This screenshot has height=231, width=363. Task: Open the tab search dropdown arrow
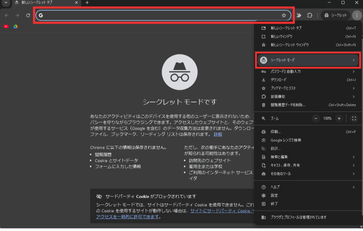pyautogui.click(x=5, y=3)
